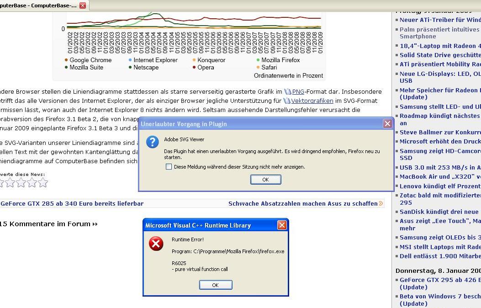The width and height of the screenshot is (481, 308).
Task: Open 'Samsung stellt LED- und...' sidebar news
Action: pos(440,107)
